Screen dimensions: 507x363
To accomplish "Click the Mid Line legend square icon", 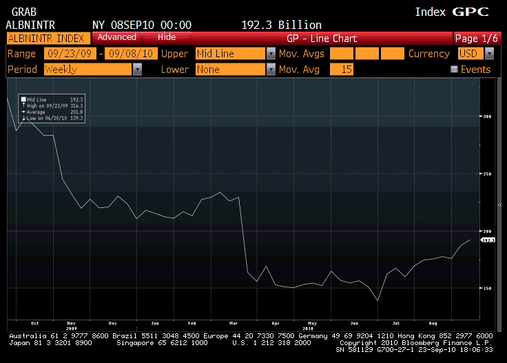I will click(x=23, y=100).
